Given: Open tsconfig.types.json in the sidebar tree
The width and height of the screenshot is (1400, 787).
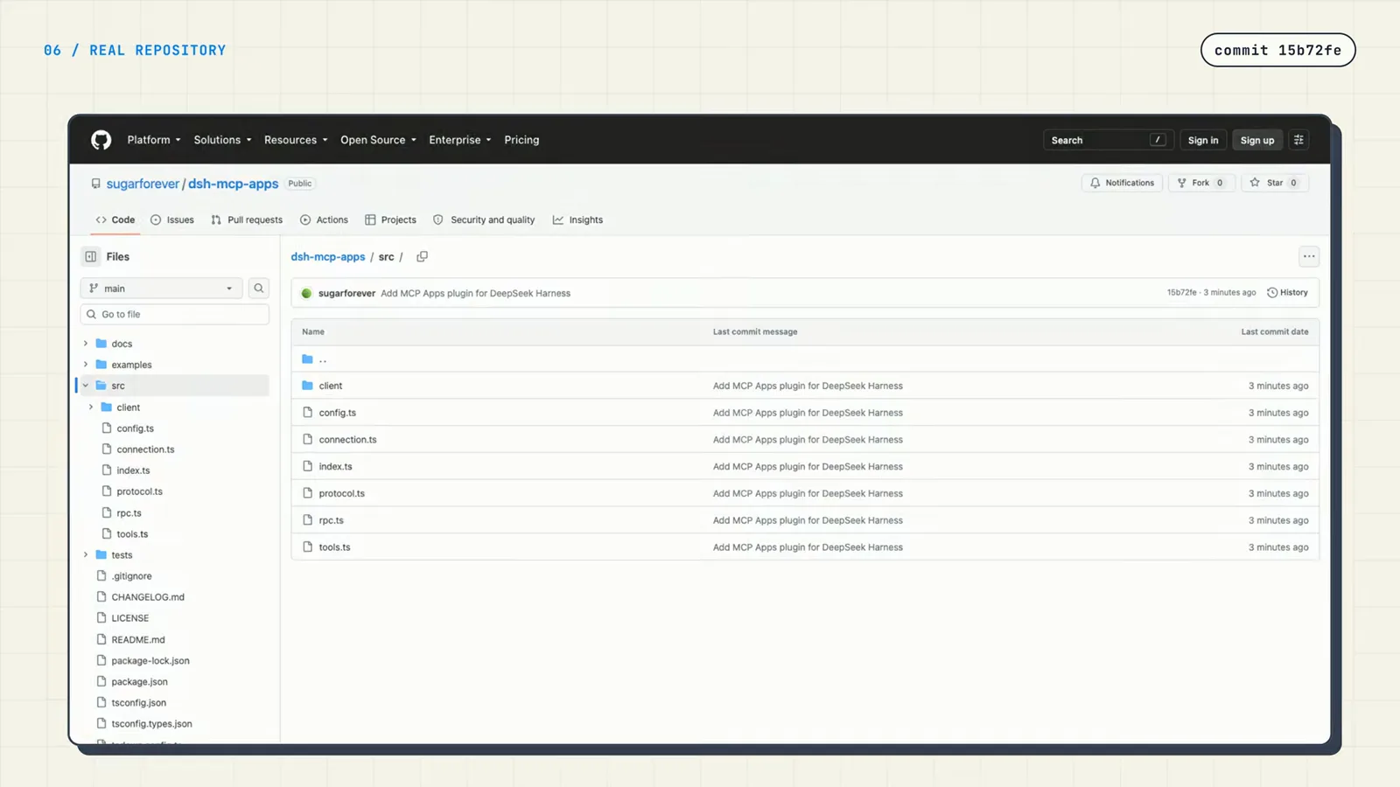Looking at the screenshot, I should coord(151,724).
